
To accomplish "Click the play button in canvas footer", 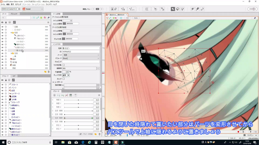I will point(251,132).
